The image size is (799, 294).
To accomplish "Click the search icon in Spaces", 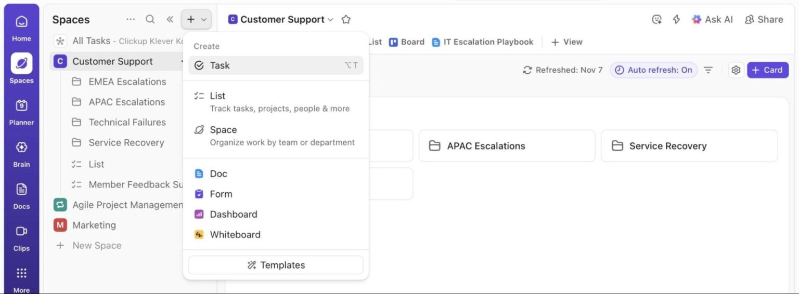I will pyautogui.click(x=150, y=19).
